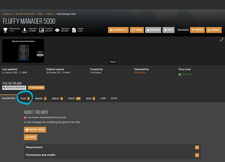Open Monster Hunter Rise breadcrumb link
Image resolution: width=225 pixels, height=162 pixels.
25,14
